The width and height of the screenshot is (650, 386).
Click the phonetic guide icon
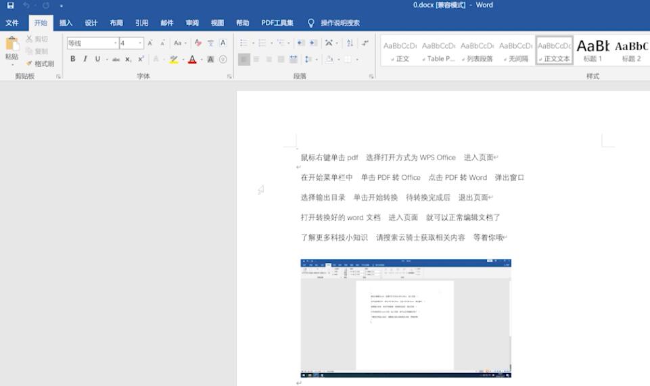pos(210,43)
